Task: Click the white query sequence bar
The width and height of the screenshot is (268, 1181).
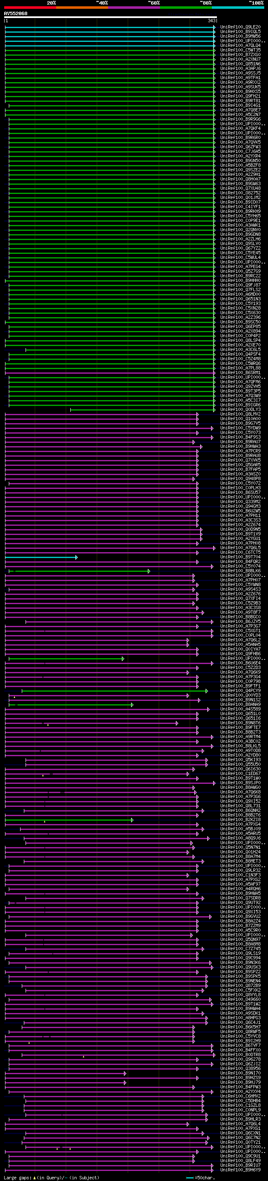Action: click(x=111, y=18)
